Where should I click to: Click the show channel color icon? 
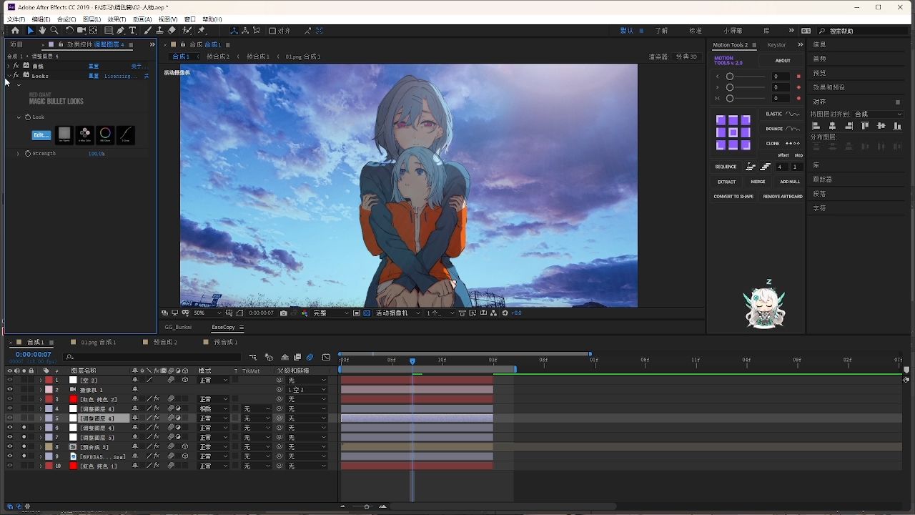(305, 313)
